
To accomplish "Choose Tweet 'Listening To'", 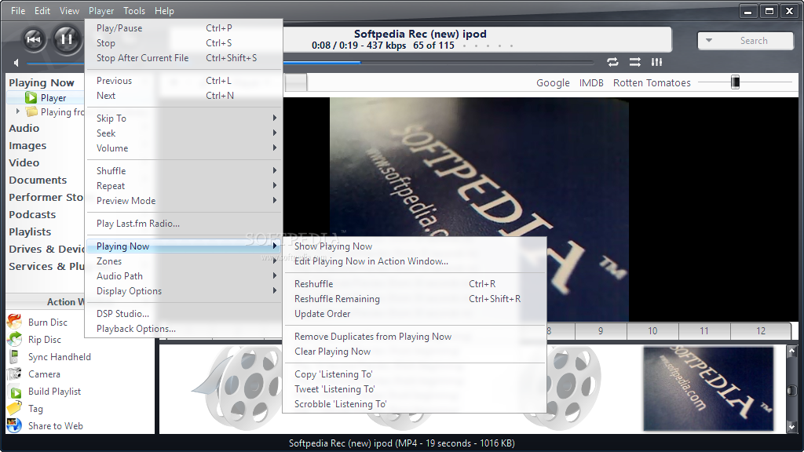I will (x=415, y=389).
